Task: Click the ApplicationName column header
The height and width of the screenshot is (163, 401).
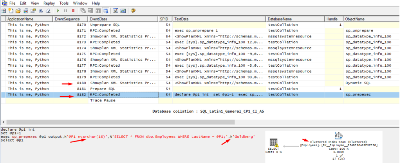Action: (29, 19)
